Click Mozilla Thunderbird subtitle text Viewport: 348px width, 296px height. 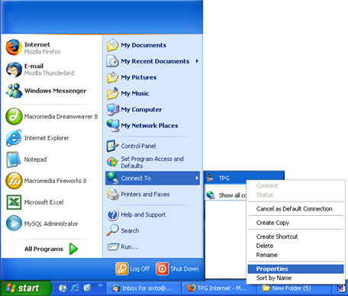click(x=49, y=73)
